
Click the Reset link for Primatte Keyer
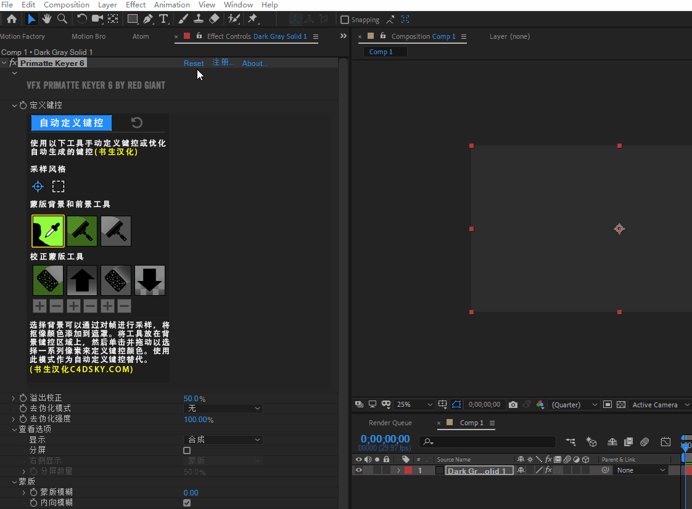194,63
